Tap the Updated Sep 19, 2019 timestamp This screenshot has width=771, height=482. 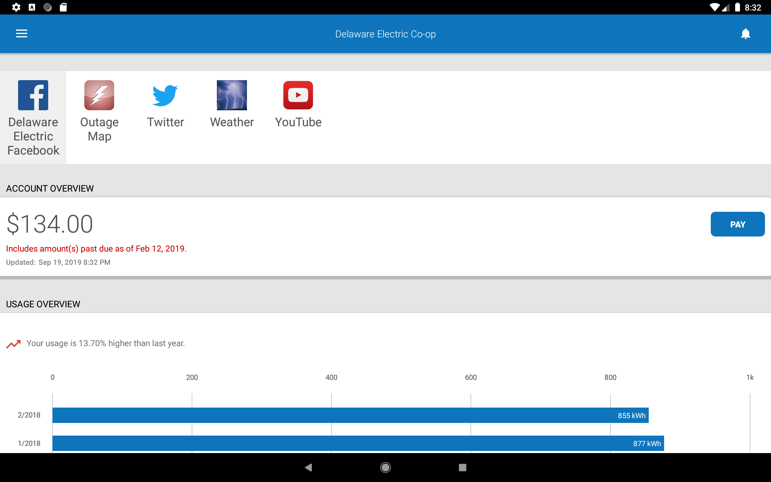tap(58, 262)
